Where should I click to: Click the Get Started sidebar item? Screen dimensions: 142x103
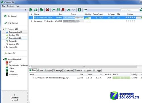point(11,16)
